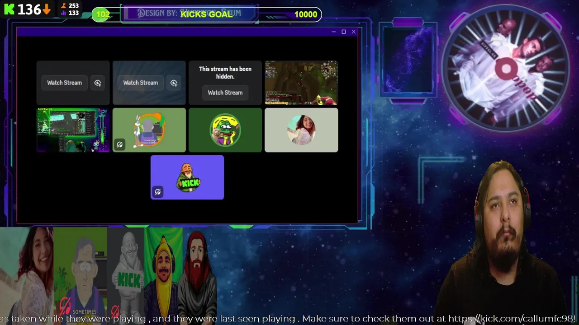Click muted icon on the Bugs Bunny tile
The height and width of the screenshot is (325, 579).
point(119,145)
